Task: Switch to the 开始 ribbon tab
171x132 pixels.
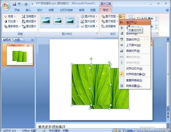Action: [x=17, y=10]
